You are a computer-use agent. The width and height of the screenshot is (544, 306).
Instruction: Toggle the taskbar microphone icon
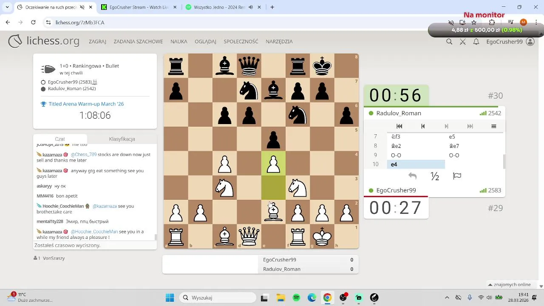pyautogui.click(x=470, y=297)
